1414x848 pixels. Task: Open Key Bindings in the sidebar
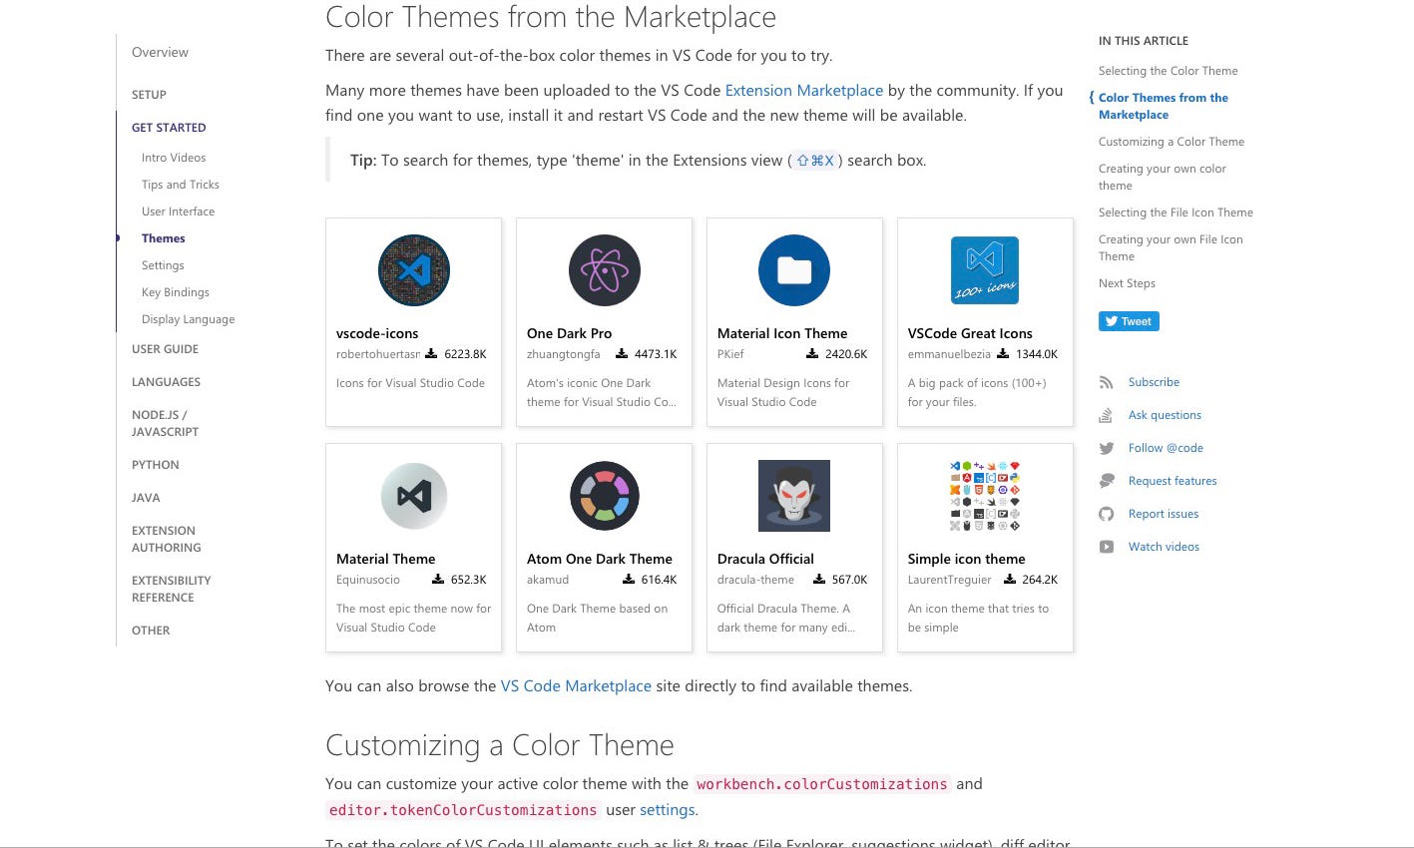click(176, 292)
